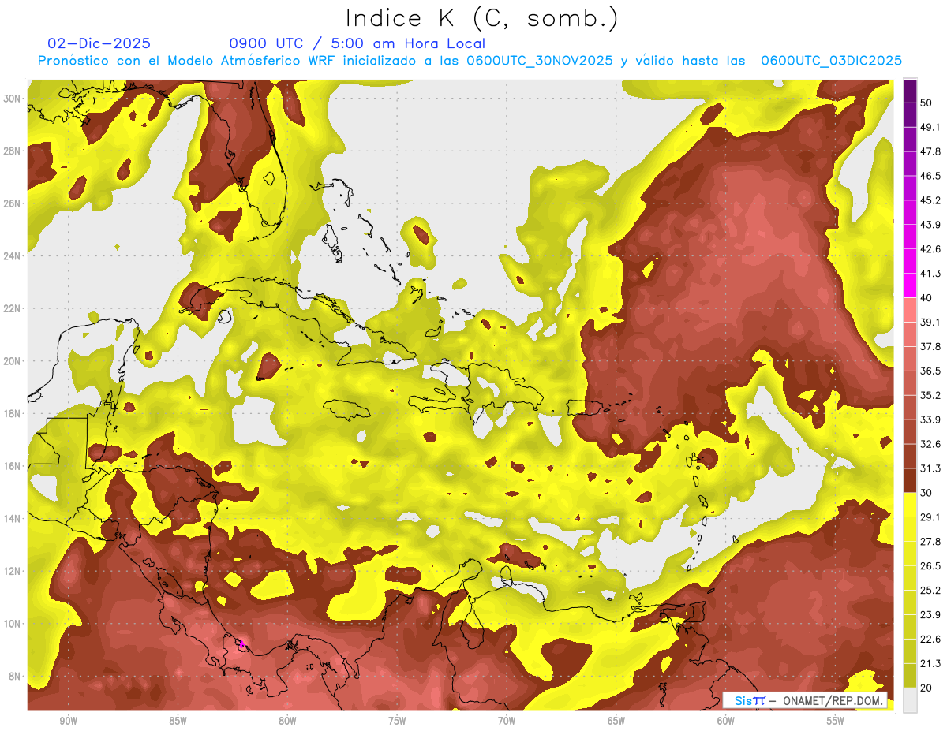Click latitude label "20N"

point(12,361)
